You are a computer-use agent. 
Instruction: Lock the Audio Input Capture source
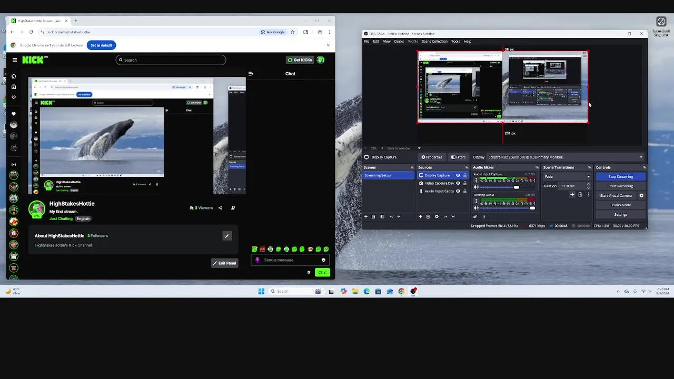(x=464, y=191)
